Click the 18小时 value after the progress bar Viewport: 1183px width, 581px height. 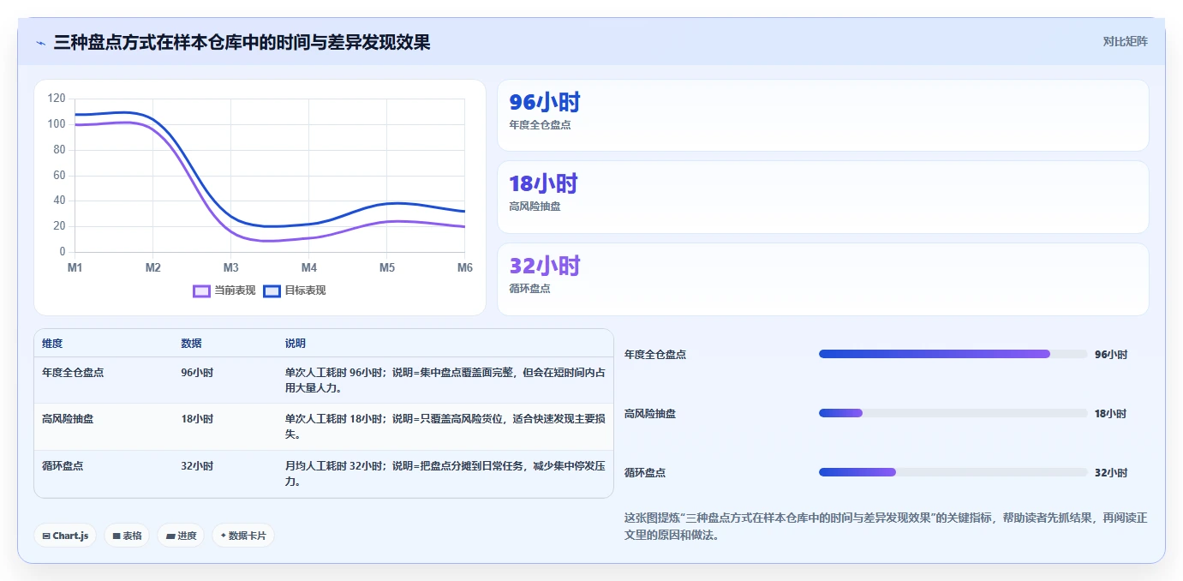pos(1111,414)
